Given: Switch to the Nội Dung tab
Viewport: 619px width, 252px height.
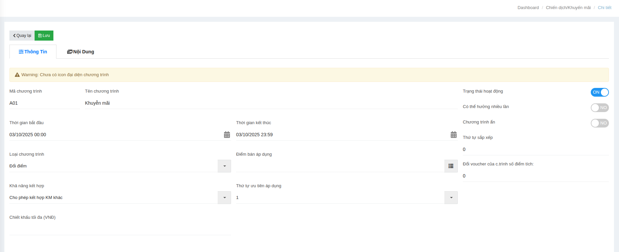Looking at the screenshot, I should [x=81, y=52].
